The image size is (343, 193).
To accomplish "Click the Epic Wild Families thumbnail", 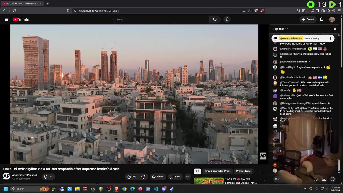I will click(209, 181).
